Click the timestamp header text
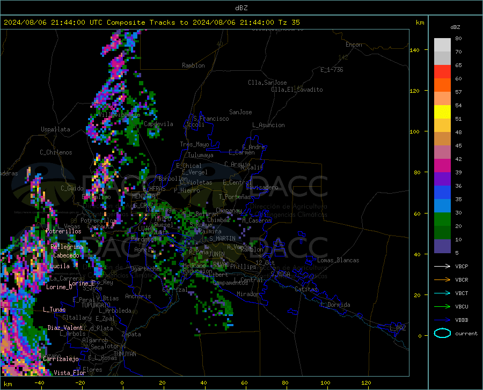 pos(151,23)
